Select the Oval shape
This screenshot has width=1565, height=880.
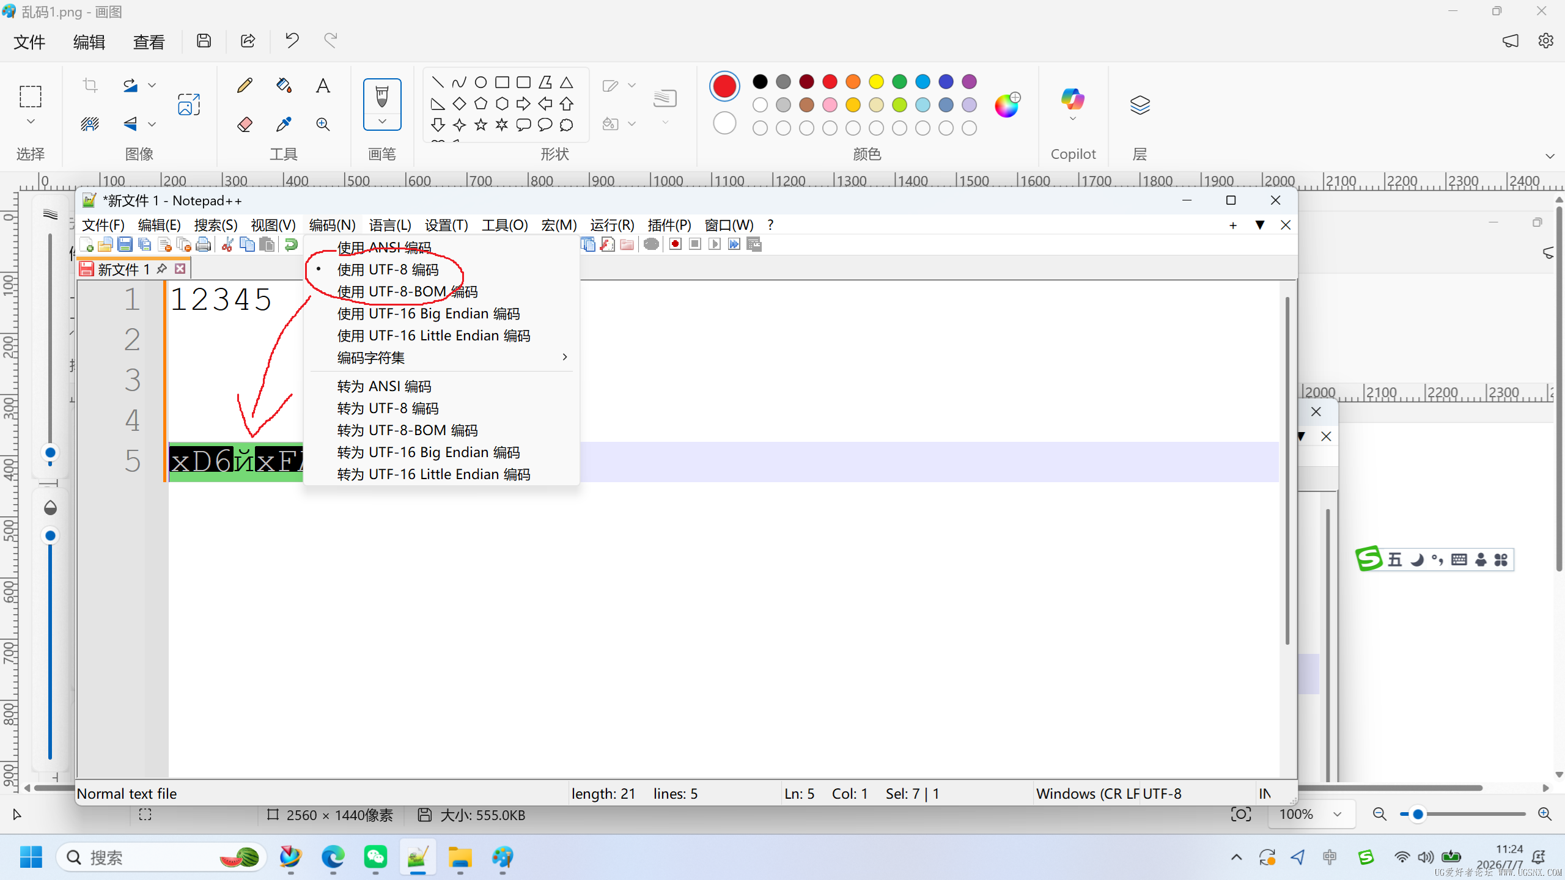pos(481,82)
